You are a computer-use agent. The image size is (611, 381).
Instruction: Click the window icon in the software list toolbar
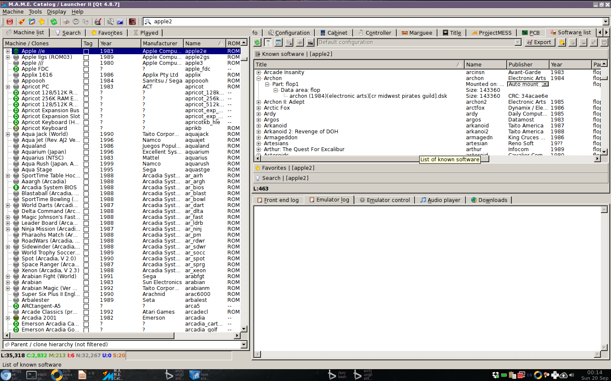278,42
